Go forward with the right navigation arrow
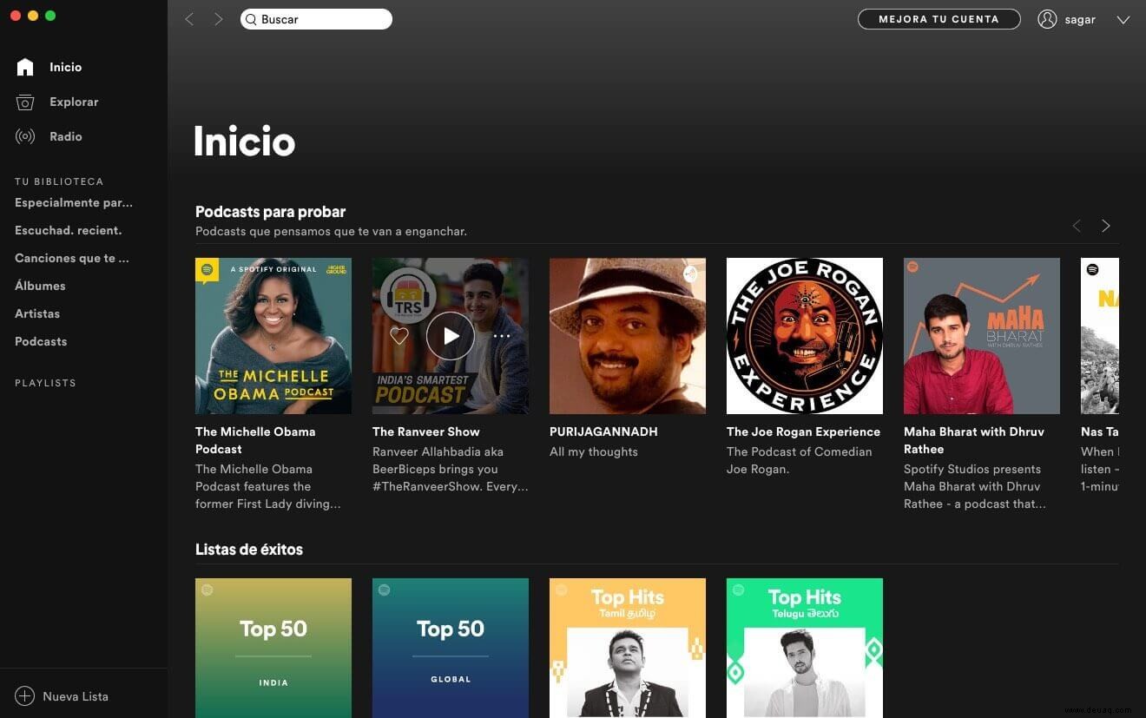Viewport: 1146px width, 718px height. tap(218, 19)
